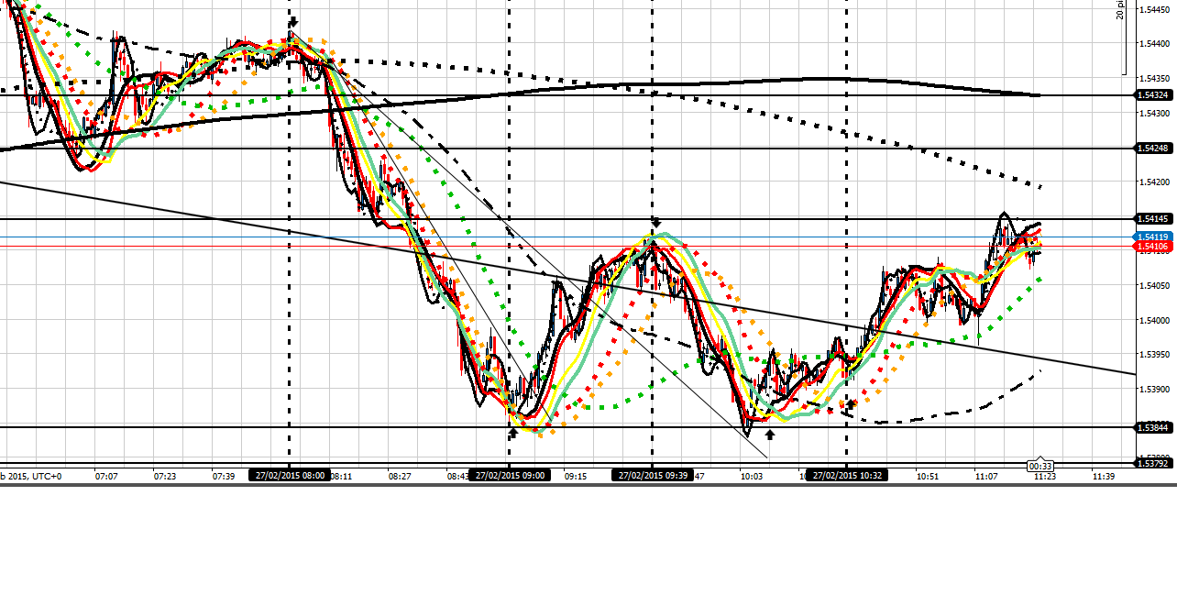Select the 27/02/2015 08:00 time label
This screenshot has height=606, width=1177.
click(289, 476)
